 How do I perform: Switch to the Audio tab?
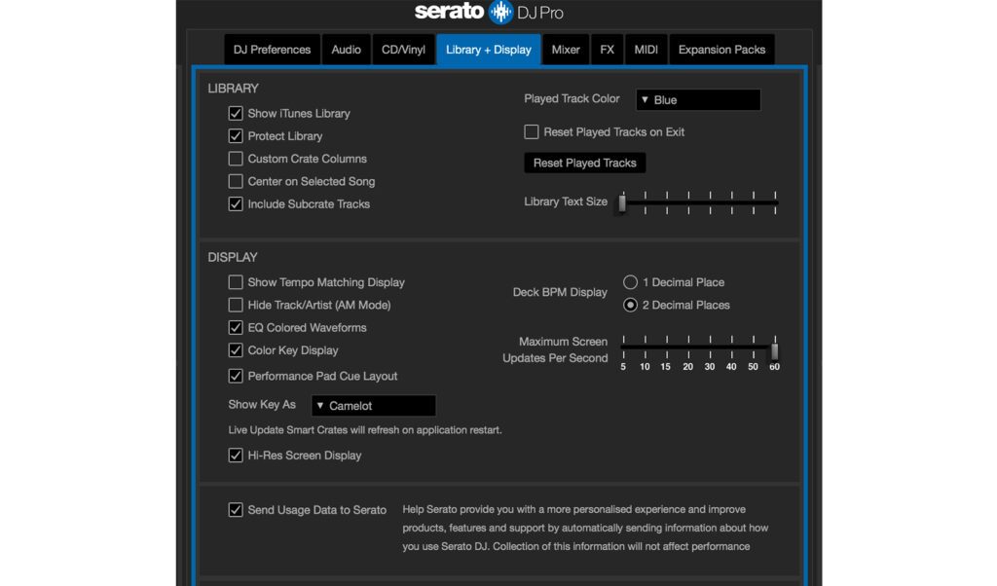click(x=346, y=50)
